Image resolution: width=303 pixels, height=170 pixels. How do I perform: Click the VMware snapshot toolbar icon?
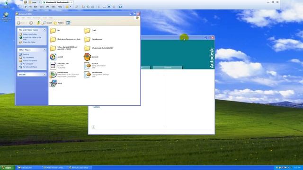83,7
